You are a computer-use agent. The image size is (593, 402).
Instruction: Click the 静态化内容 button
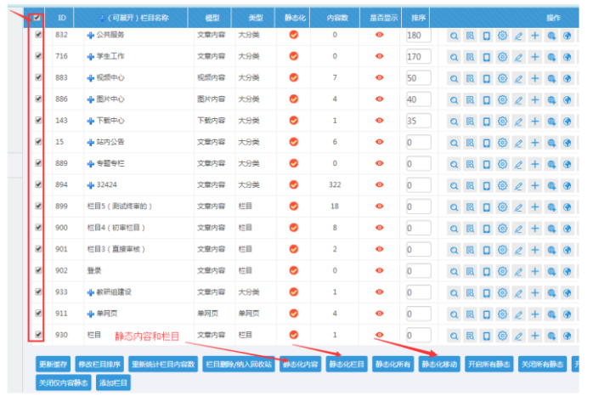coord(300,365)
